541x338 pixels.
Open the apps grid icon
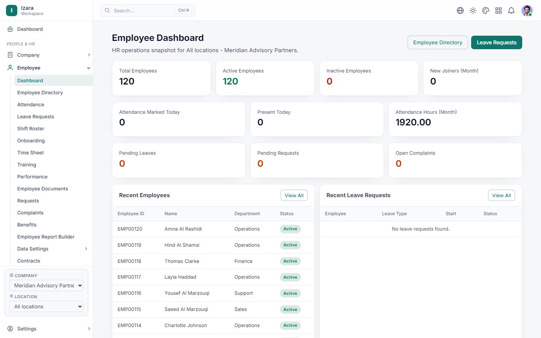coord(499,11)
